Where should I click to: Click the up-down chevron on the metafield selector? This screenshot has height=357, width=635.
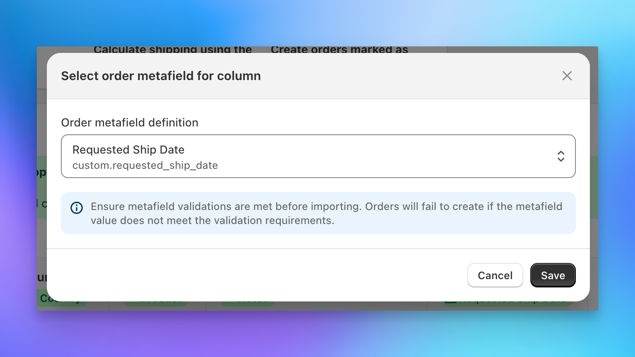tap(561, 156)
